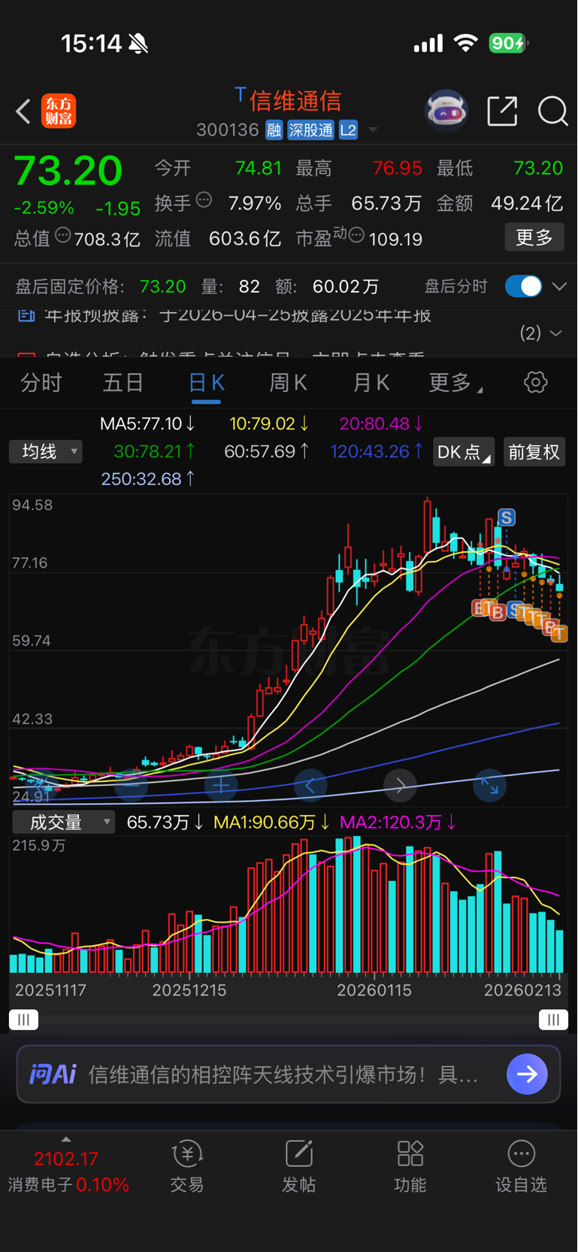Open dropdown arrow beside stock code
Image resolution: width=578 pixels, height=1252 pixels.
(373, 131)
